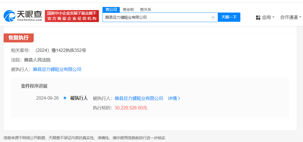
Task: Click the blue timeline dot marker
Action: click(x=65, y=98)
